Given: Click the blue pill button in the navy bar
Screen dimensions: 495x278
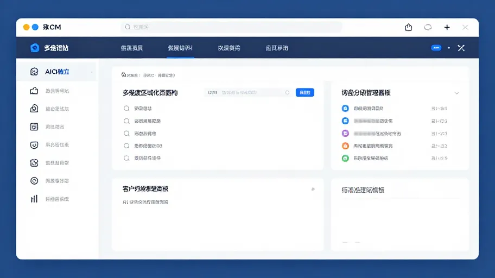Looking at the screenshot, I should (x=436, y=48).
